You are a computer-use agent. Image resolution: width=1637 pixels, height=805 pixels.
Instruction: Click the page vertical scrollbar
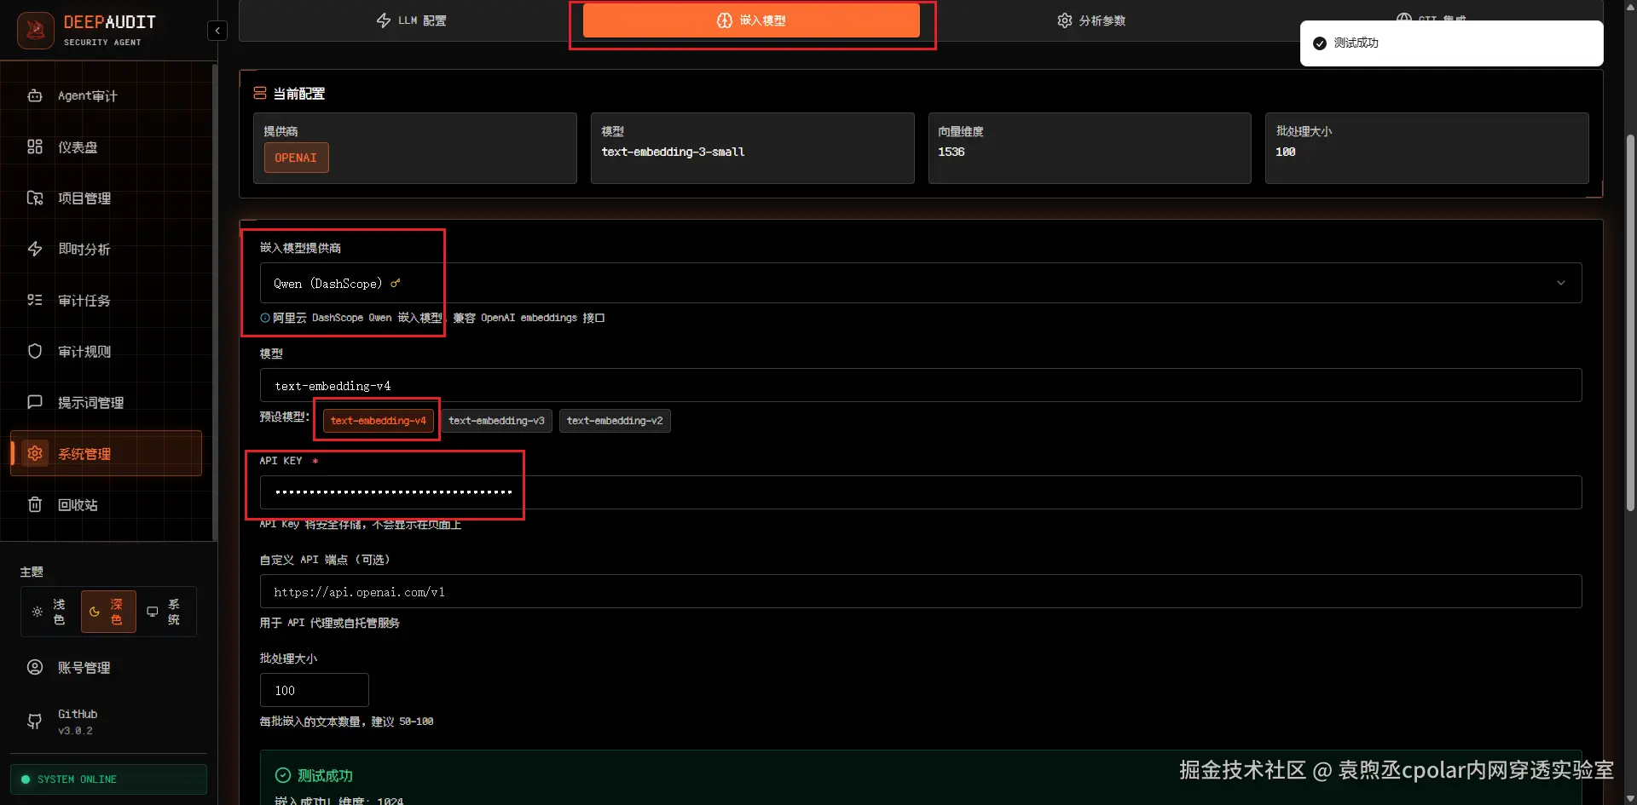(1630, 324)
